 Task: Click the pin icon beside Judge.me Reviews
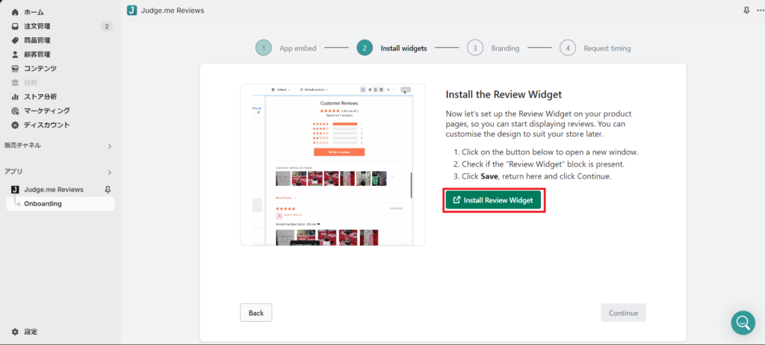[108, 190]
